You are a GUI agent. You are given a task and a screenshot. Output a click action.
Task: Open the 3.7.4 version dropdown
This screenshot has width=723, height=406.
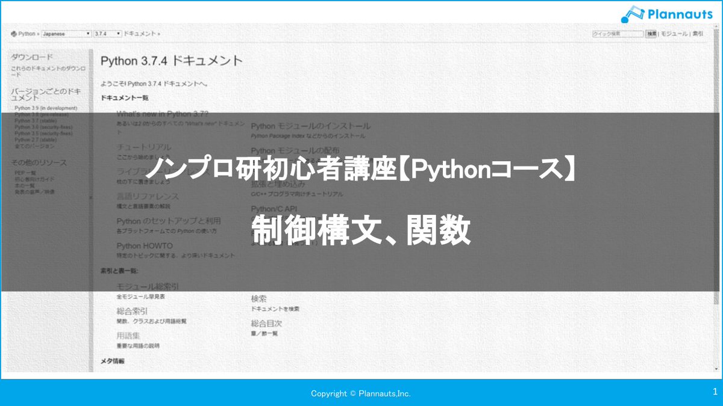tap(107, 34)
